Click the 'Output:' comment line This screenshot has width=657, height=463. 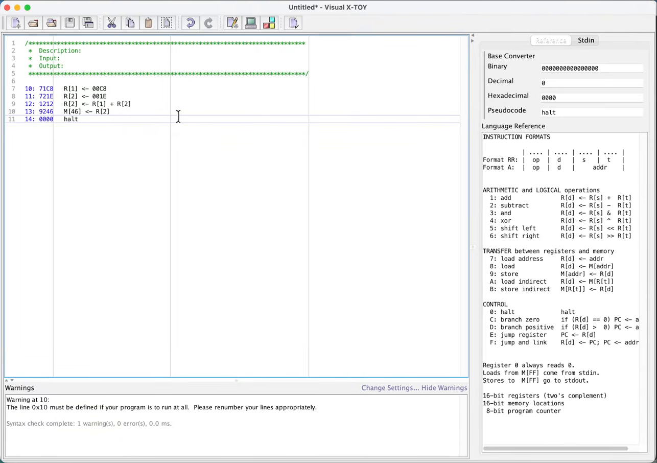(46, 66)
